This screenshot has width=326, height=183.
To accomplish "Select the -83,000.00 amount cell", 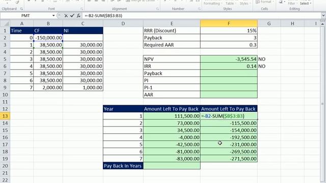I will click(172, 159).
